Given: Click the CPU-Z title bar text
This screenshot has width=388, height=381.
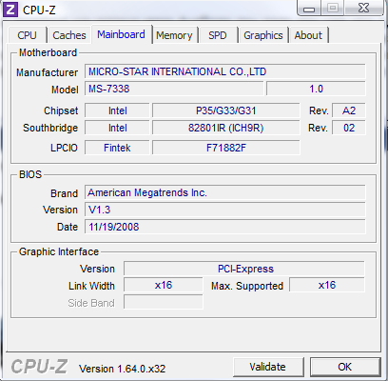Looking at the screenshot, I should pos(39,10).
